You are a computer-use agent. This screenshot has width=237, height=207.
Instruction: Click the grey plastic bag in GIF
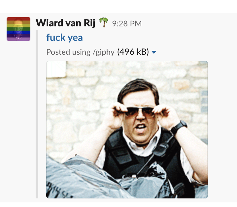85,178
